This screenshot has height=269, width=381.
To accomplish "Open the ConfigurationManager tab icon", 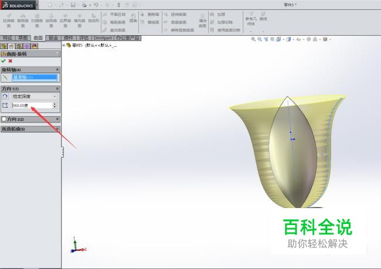I will [x=19, y=46].
